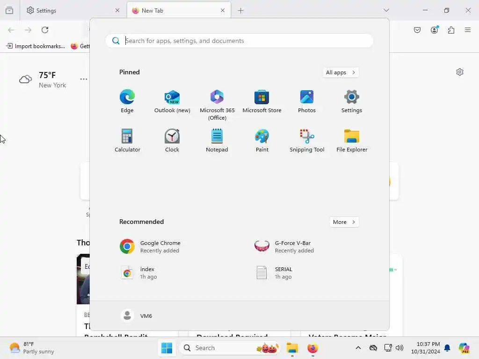Open the Firefox list all tabs dropdown
This screenshot has width=479, height=359.
(x=386, y=10)
